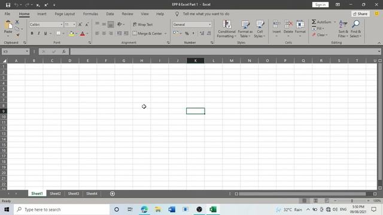Increase font size with the larger A
The width and height of the screenshot is (383, 215).
click(x=80, y=24)
